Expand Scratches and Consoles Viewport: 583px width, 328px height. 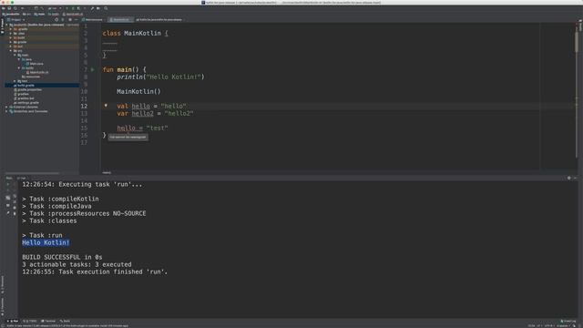pos(6,111)
